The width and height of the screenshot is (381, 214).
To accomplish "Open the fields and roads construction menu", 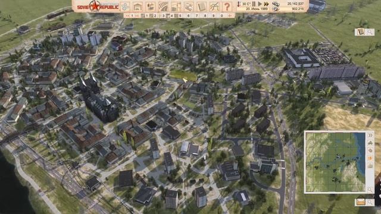I will [163, 7].
